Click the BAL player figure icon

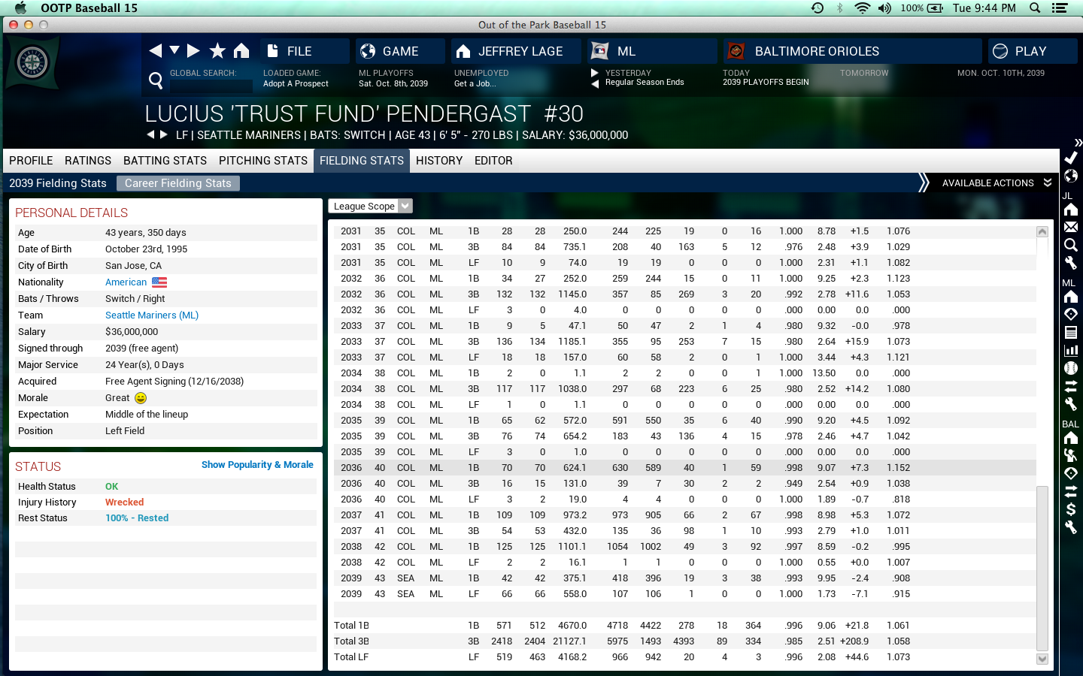(1070, 455)
